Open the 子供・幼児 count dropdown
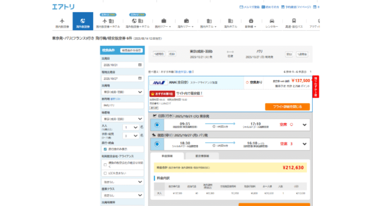Image resolution: width=366 pixels, height=206 pixels. point(131,136)
